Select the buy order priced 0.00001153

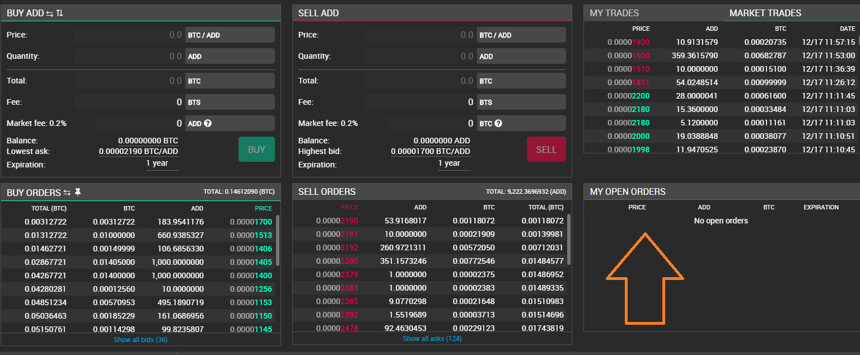[x=139, y=302]
